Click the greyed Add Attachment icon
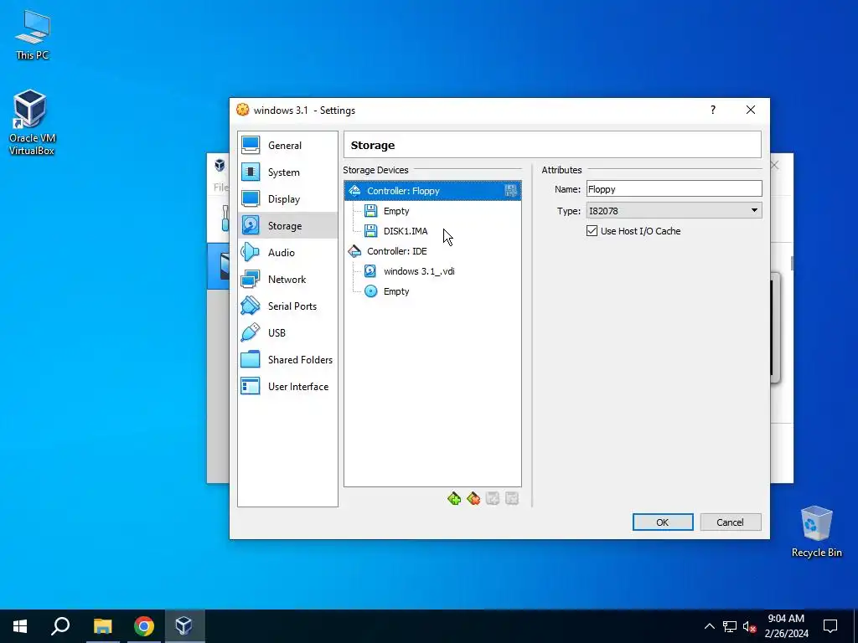The height and width of the screenshot is (643, 858). pos(493,499)
